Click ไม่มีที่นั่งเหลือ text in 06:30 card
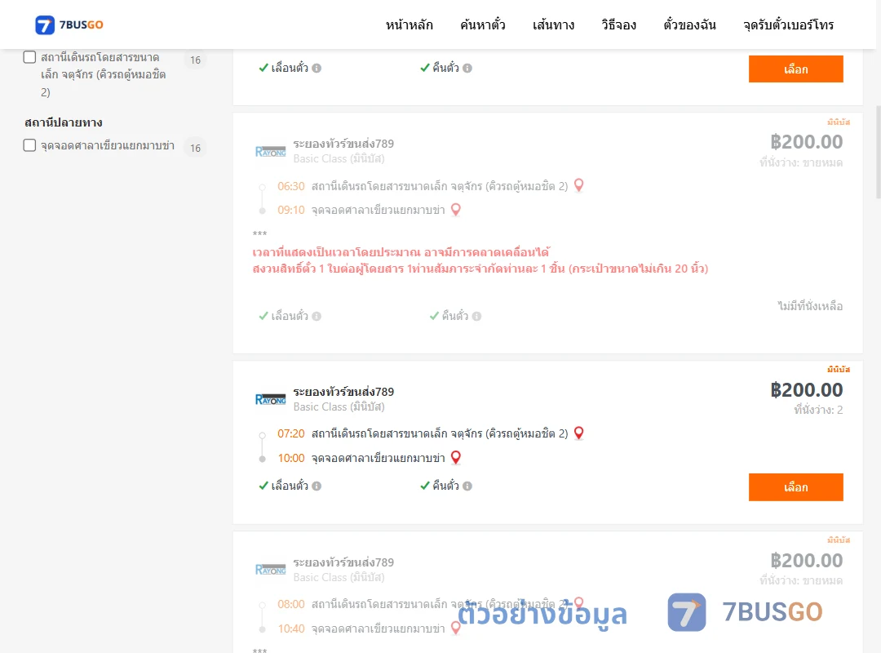Viewport: 881px width, 653px height. (x=810, y=306)
